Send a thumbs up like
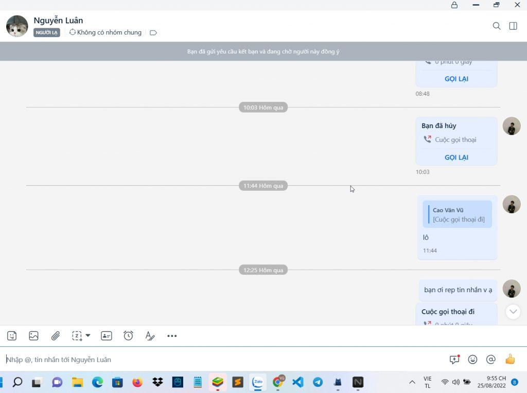Screen dimensions: 527x393 coord(510,360)
